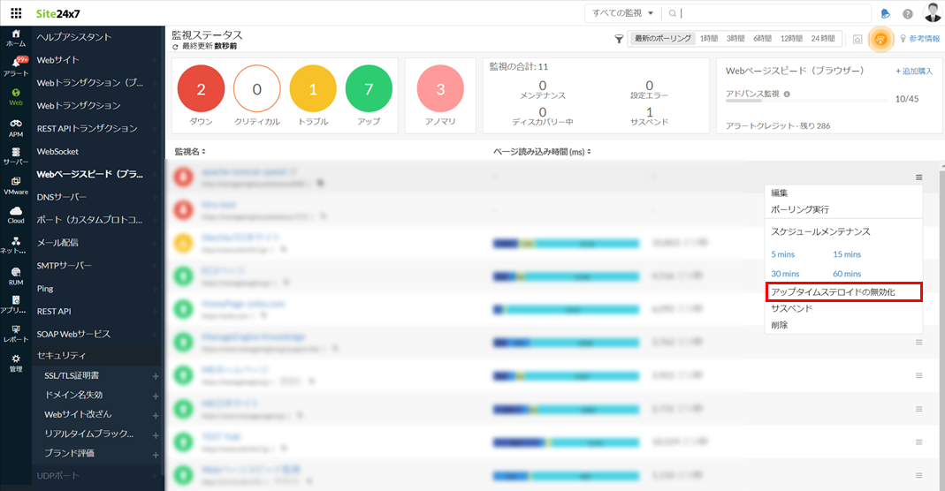Select the 24時間 time range
This screenshot has height=491, width=945.
click(x=823, y=39)
